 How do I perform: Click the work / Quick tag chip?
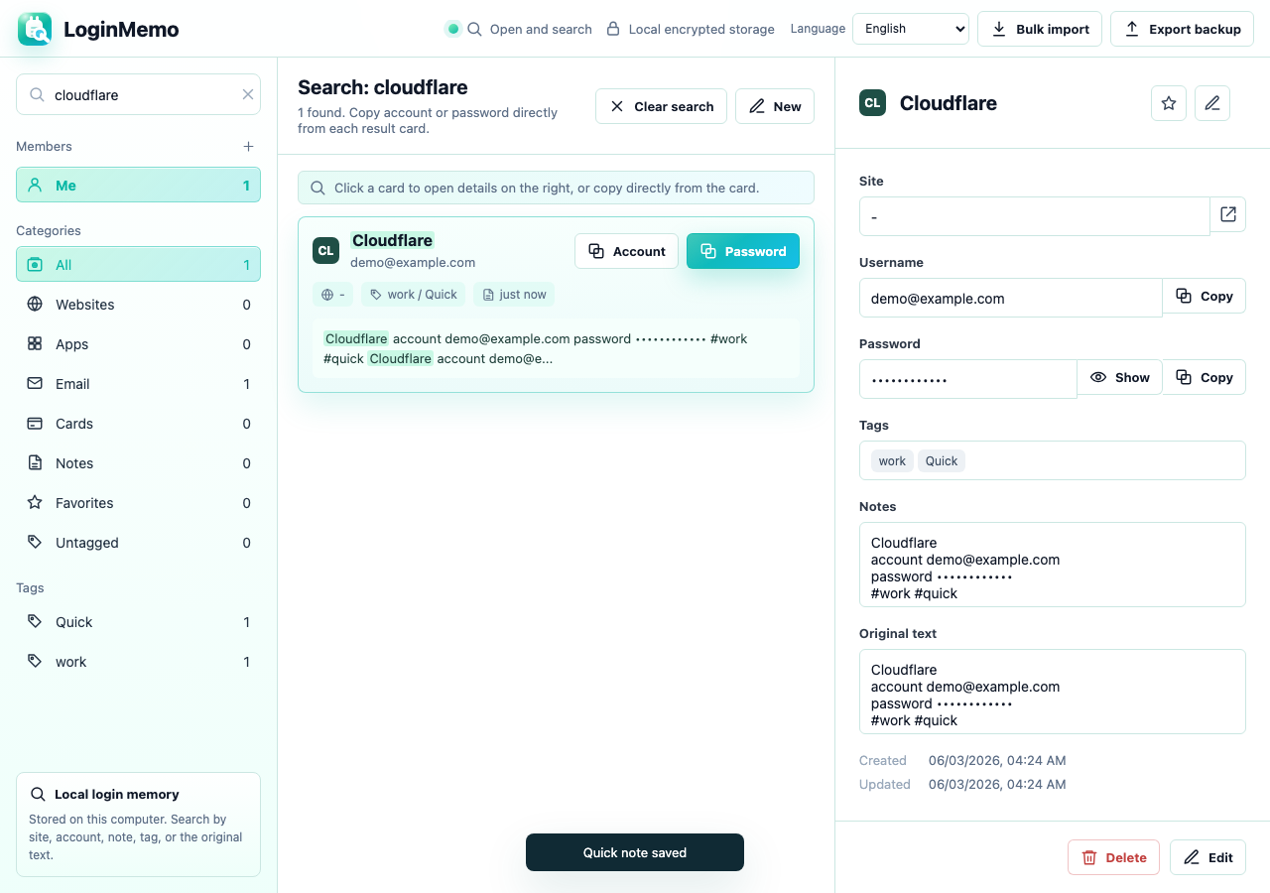click(x=414, y=294)
